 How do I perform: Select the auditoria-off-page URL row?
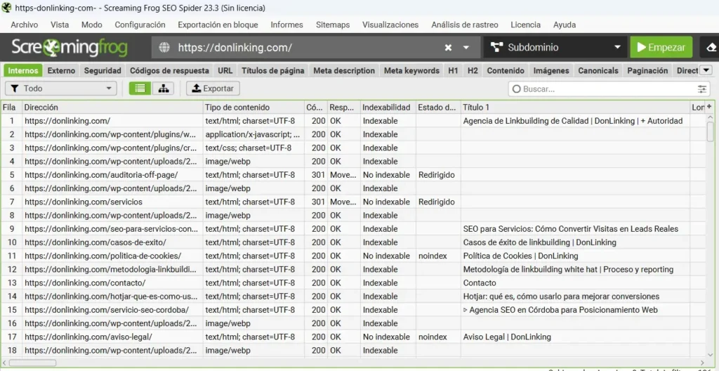(x=353, y=175)
